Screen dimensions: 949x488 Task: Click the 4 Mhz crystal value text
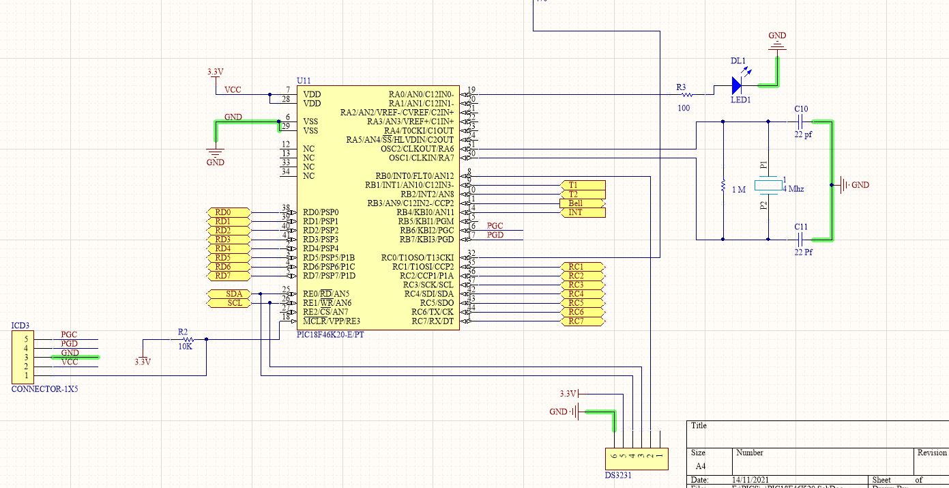pos(793,189)
